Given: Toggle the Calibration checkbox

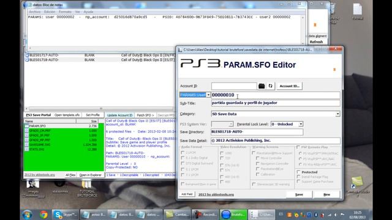Looking at the screenshot, I should [257, 174].
